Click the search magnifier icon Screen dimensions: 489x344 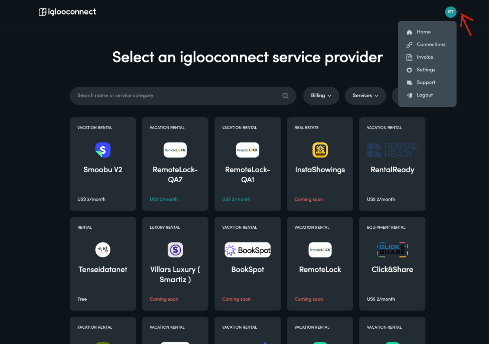(x=285, y=96)
